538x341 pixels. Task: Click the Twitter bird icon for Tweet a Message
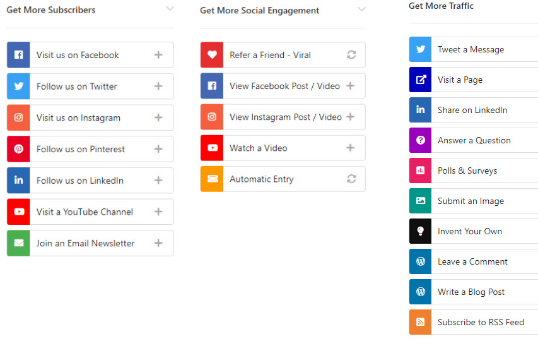pyautogui.click(x=420, y=49)
